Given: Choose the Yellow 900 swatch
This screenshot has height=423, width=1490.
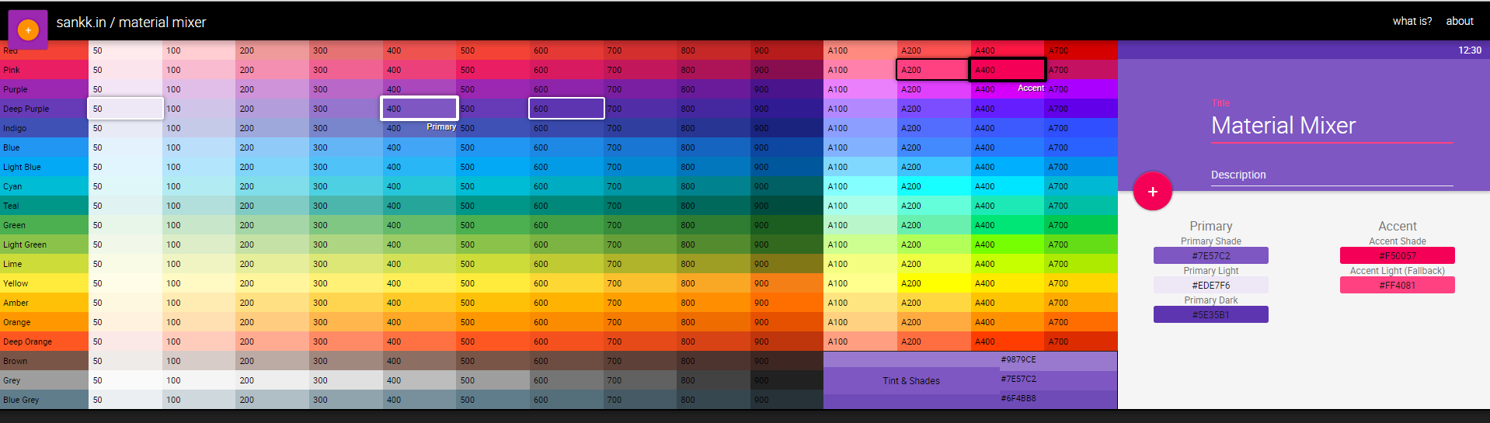Looking at the screenshot, I should [787, 283].
